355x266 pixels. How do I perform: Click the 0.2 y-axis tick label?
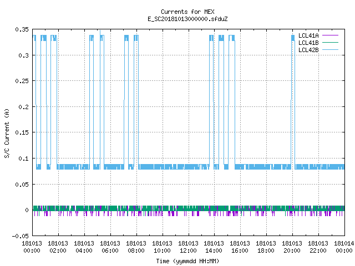coord(23,107)
